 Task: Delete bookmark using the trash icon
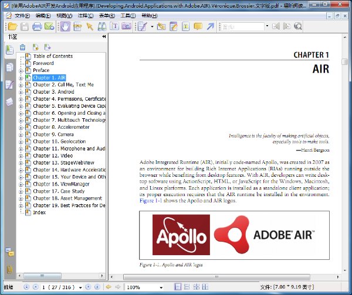[22, 47]
